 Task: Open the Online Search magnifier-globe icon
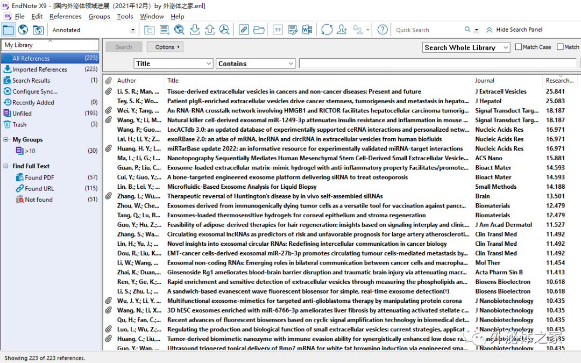(179, 30)
